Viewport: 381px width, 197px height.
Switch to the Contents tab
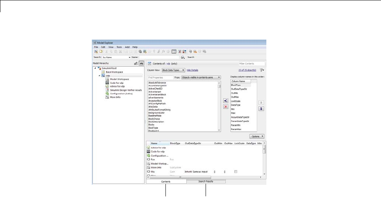click(166, 181)
